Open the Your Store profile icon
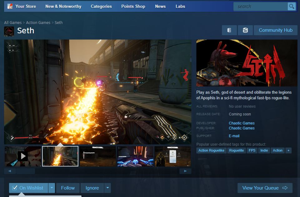Screen dimensions: 300x197 tap(10, 6)
